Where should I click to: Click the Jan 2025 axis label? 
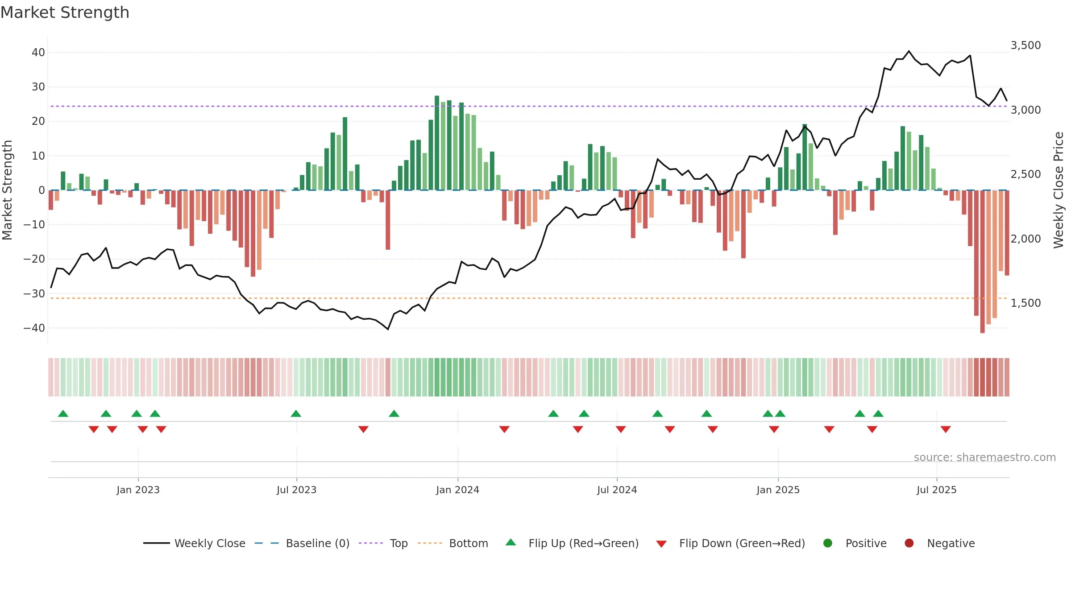(778, 490)
